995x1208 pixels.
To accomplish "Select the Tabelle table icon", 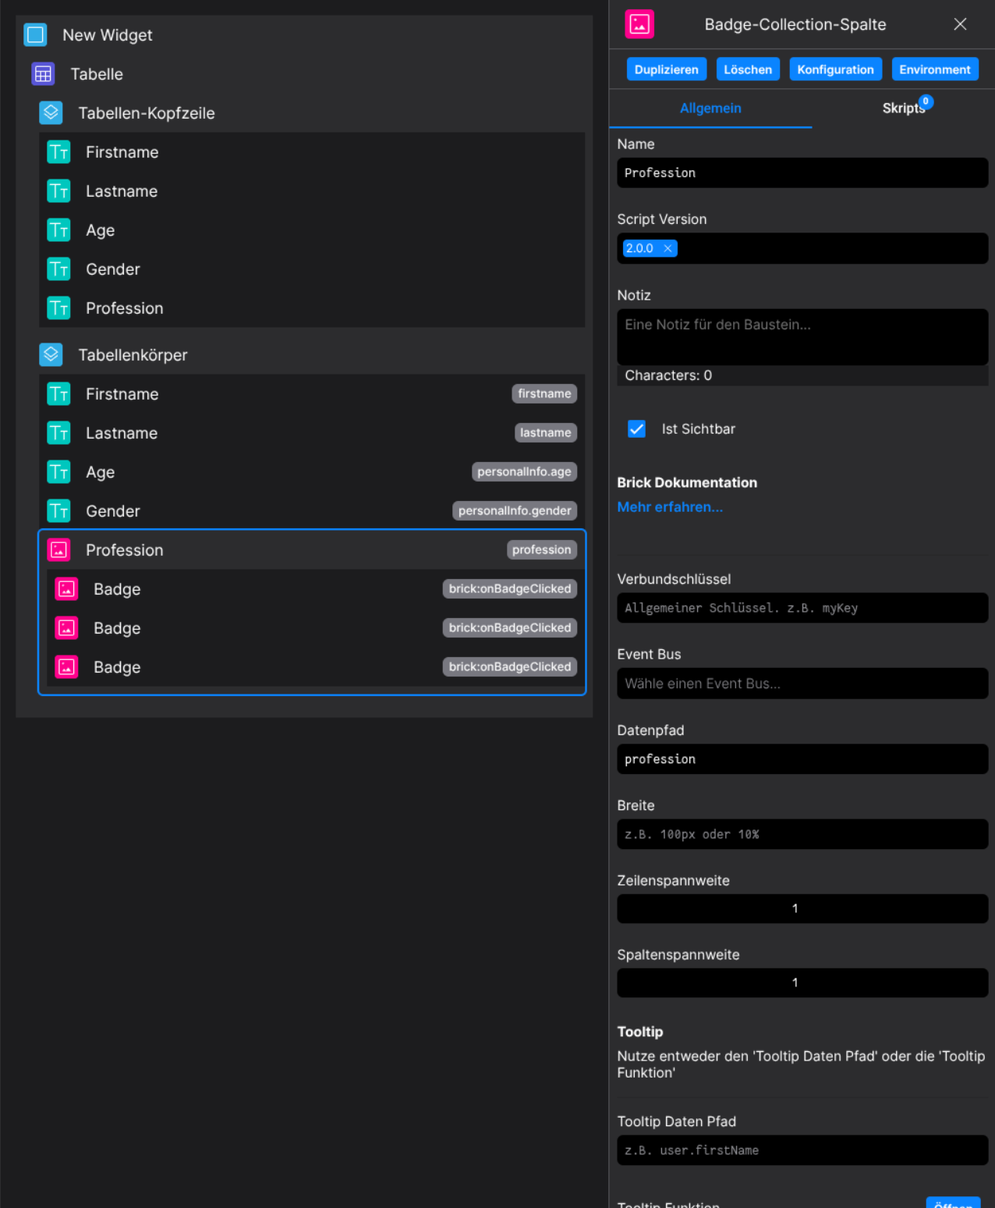I will 43,74.
